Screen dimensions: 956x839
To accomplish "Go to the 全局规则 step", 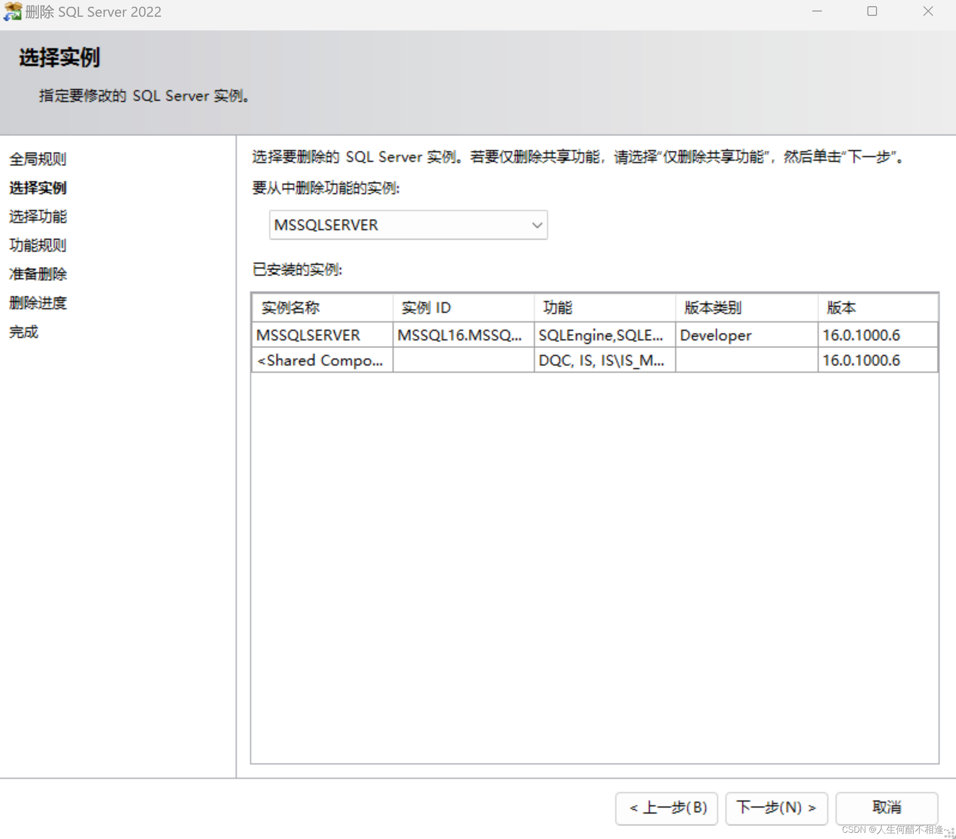I will (x=38, y=159).
